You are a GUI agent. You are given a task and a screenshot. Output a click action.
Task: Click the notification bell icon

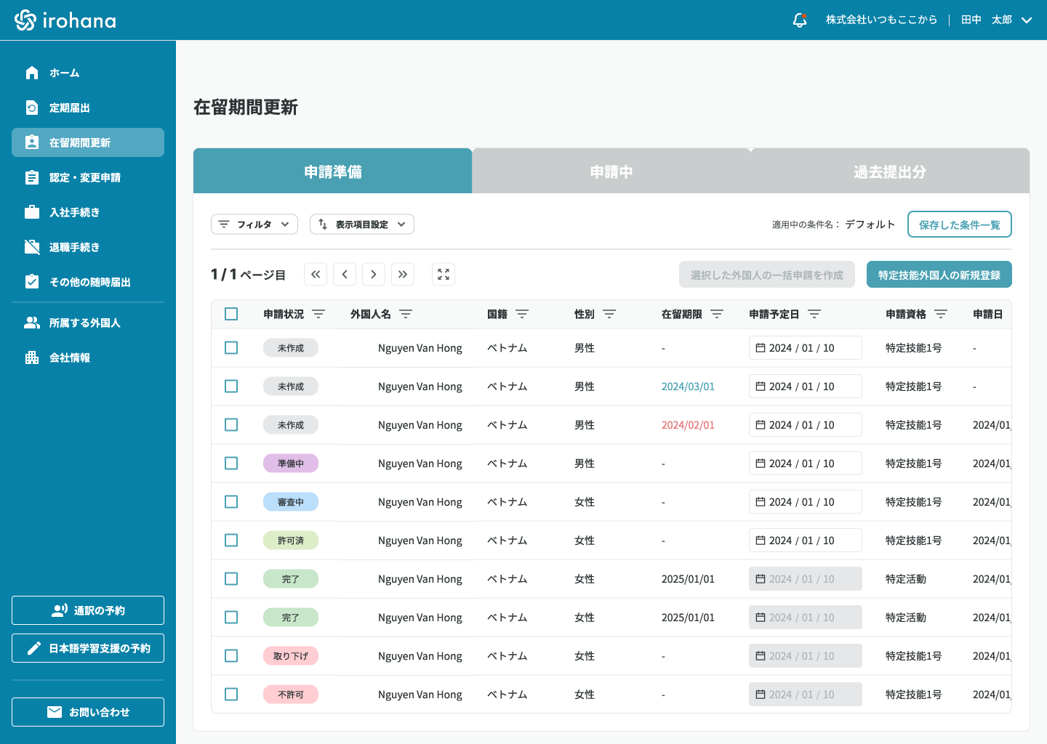[800, 20]
